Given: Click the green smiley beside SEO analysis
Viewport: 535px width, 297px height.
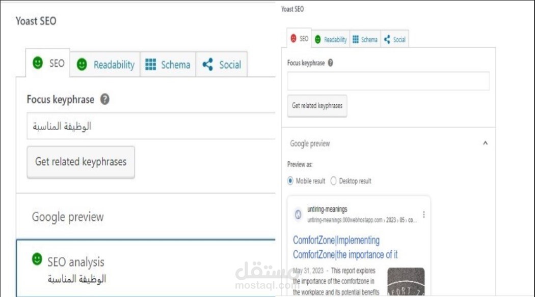Looking at the screenshot, I should [37, 259].
